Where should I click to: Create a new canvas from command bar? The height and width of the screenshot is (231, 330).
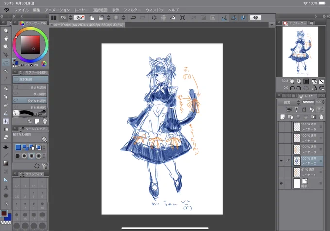point(92,18)
